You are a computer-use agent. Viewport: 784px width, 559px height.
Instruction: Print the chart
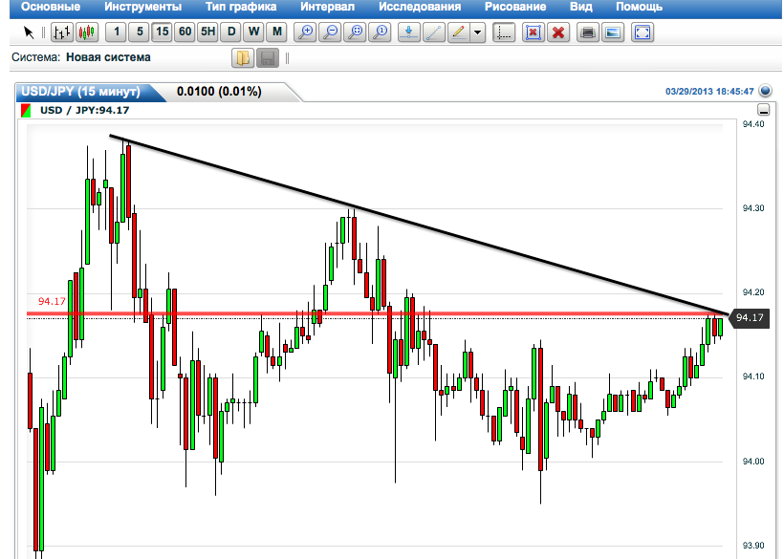click(x=588, y=33)
